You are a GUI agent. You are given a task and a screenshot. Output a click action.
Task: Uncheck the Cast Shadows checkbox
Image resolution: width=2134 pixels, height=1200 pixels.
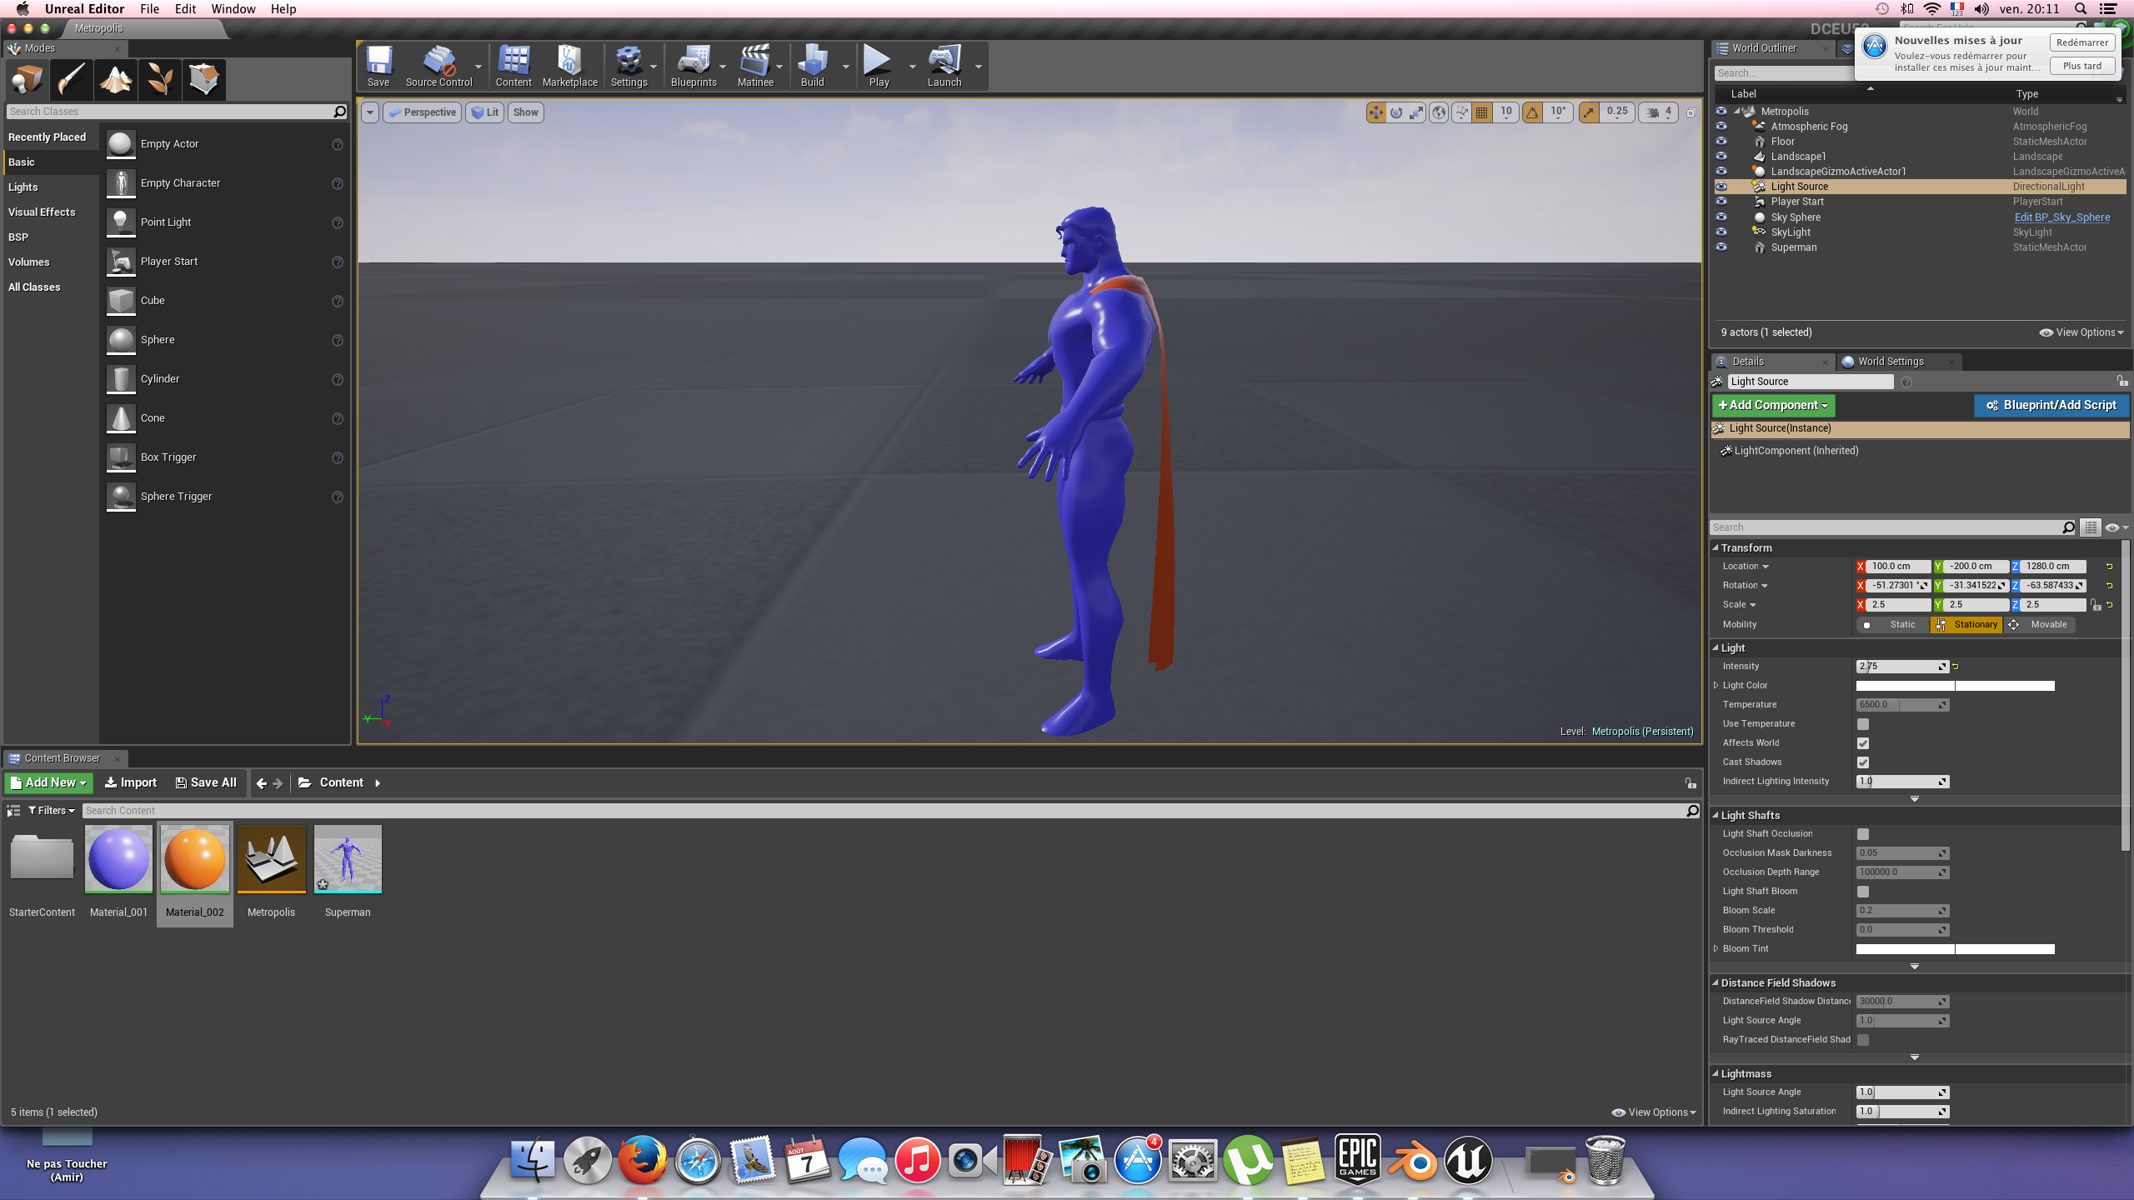click(x=1863, y=762)
